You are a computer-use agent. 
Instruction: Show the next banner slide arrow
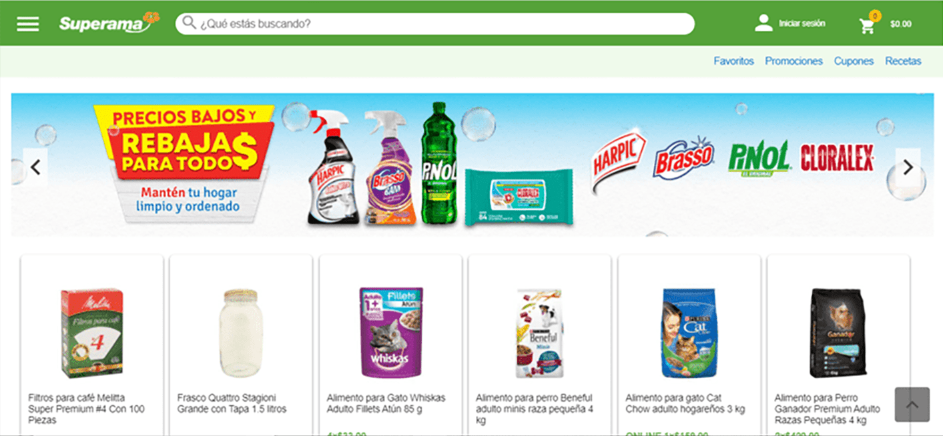(908, 167)
